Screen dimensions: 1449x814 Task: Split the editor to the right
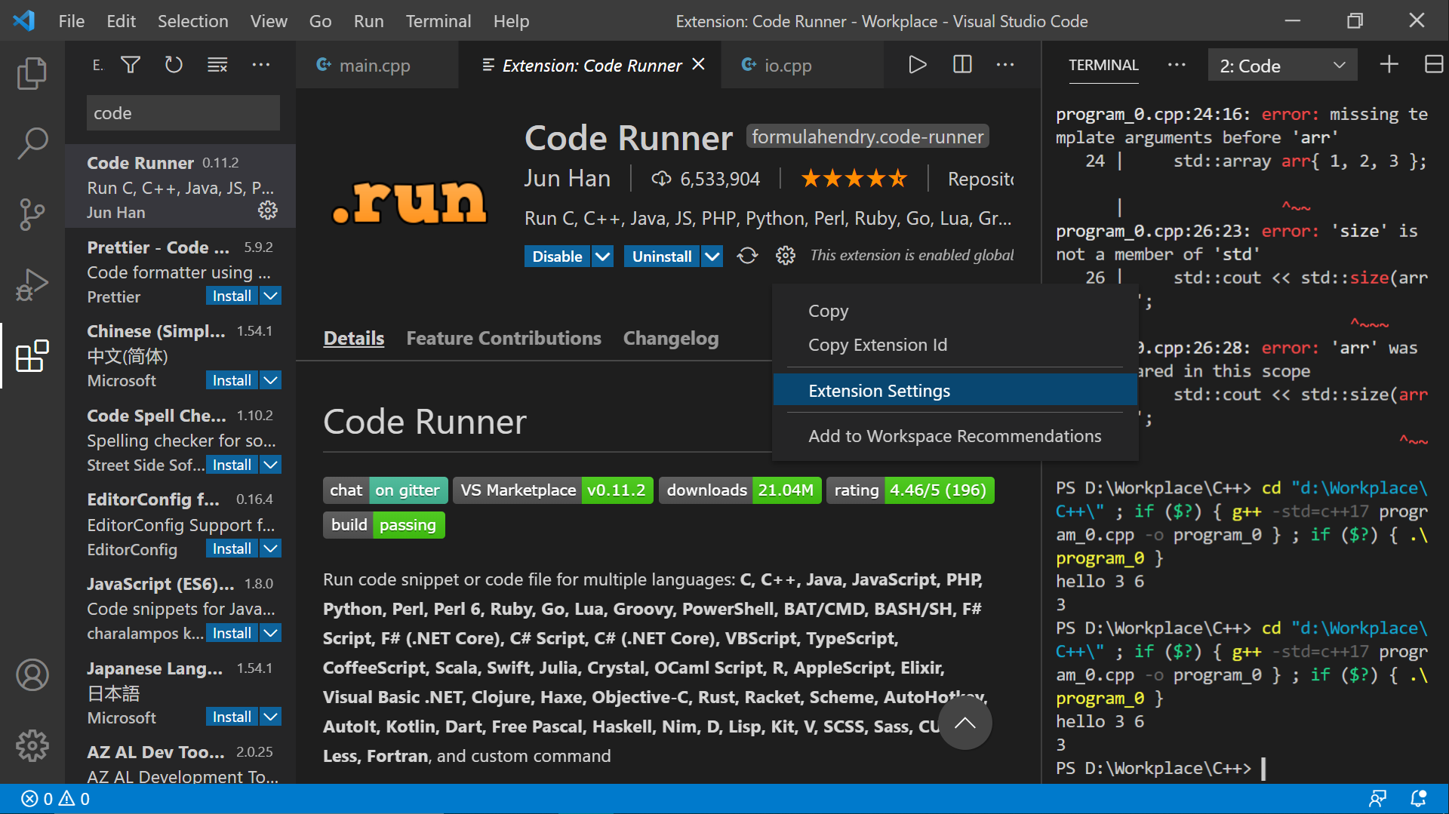[x=962, y=65]
